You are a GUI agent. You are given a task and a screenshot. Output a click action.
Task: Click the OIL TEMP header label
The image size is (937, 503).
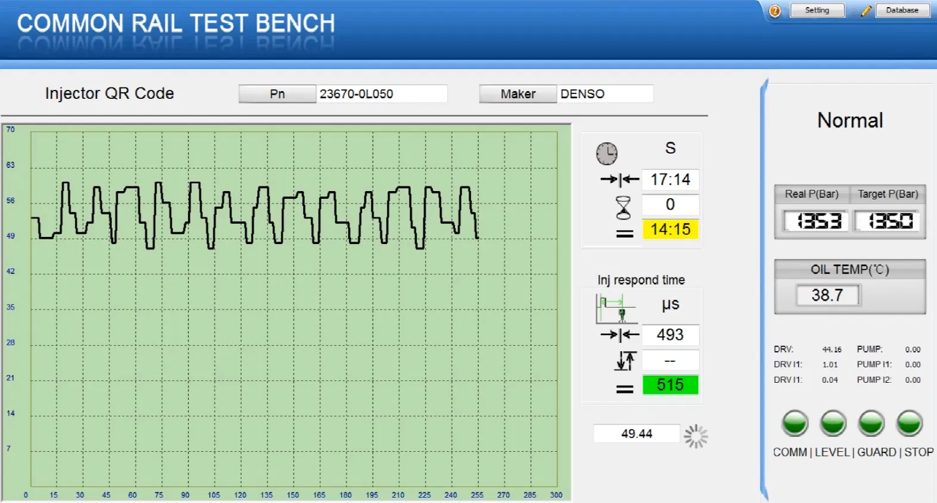coord(849,270)
